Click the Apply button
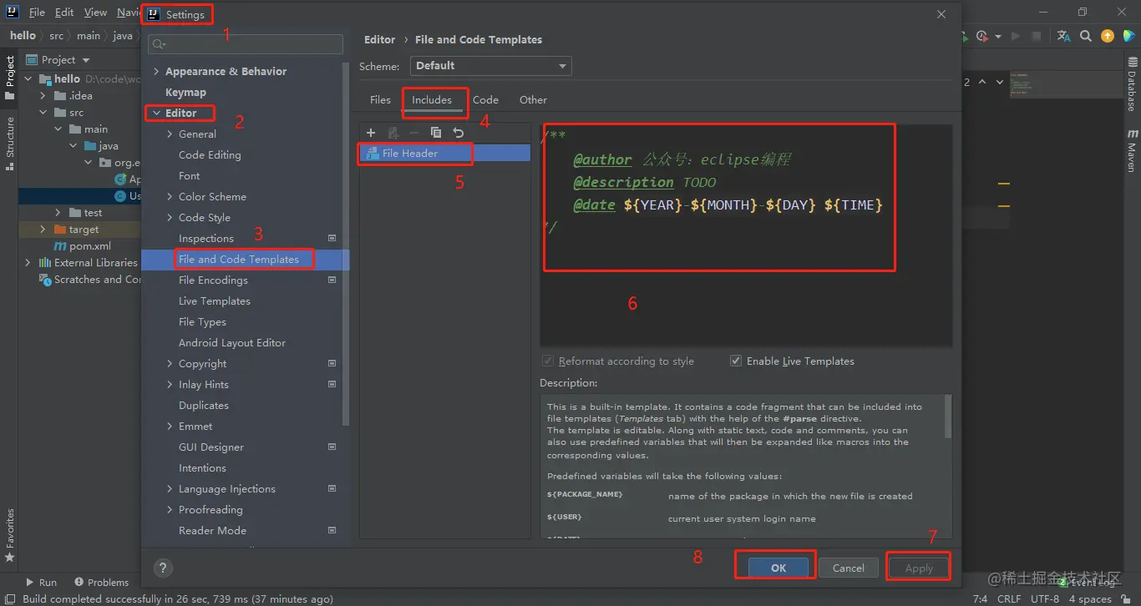The image size is (1141, 606). [919, 568]
